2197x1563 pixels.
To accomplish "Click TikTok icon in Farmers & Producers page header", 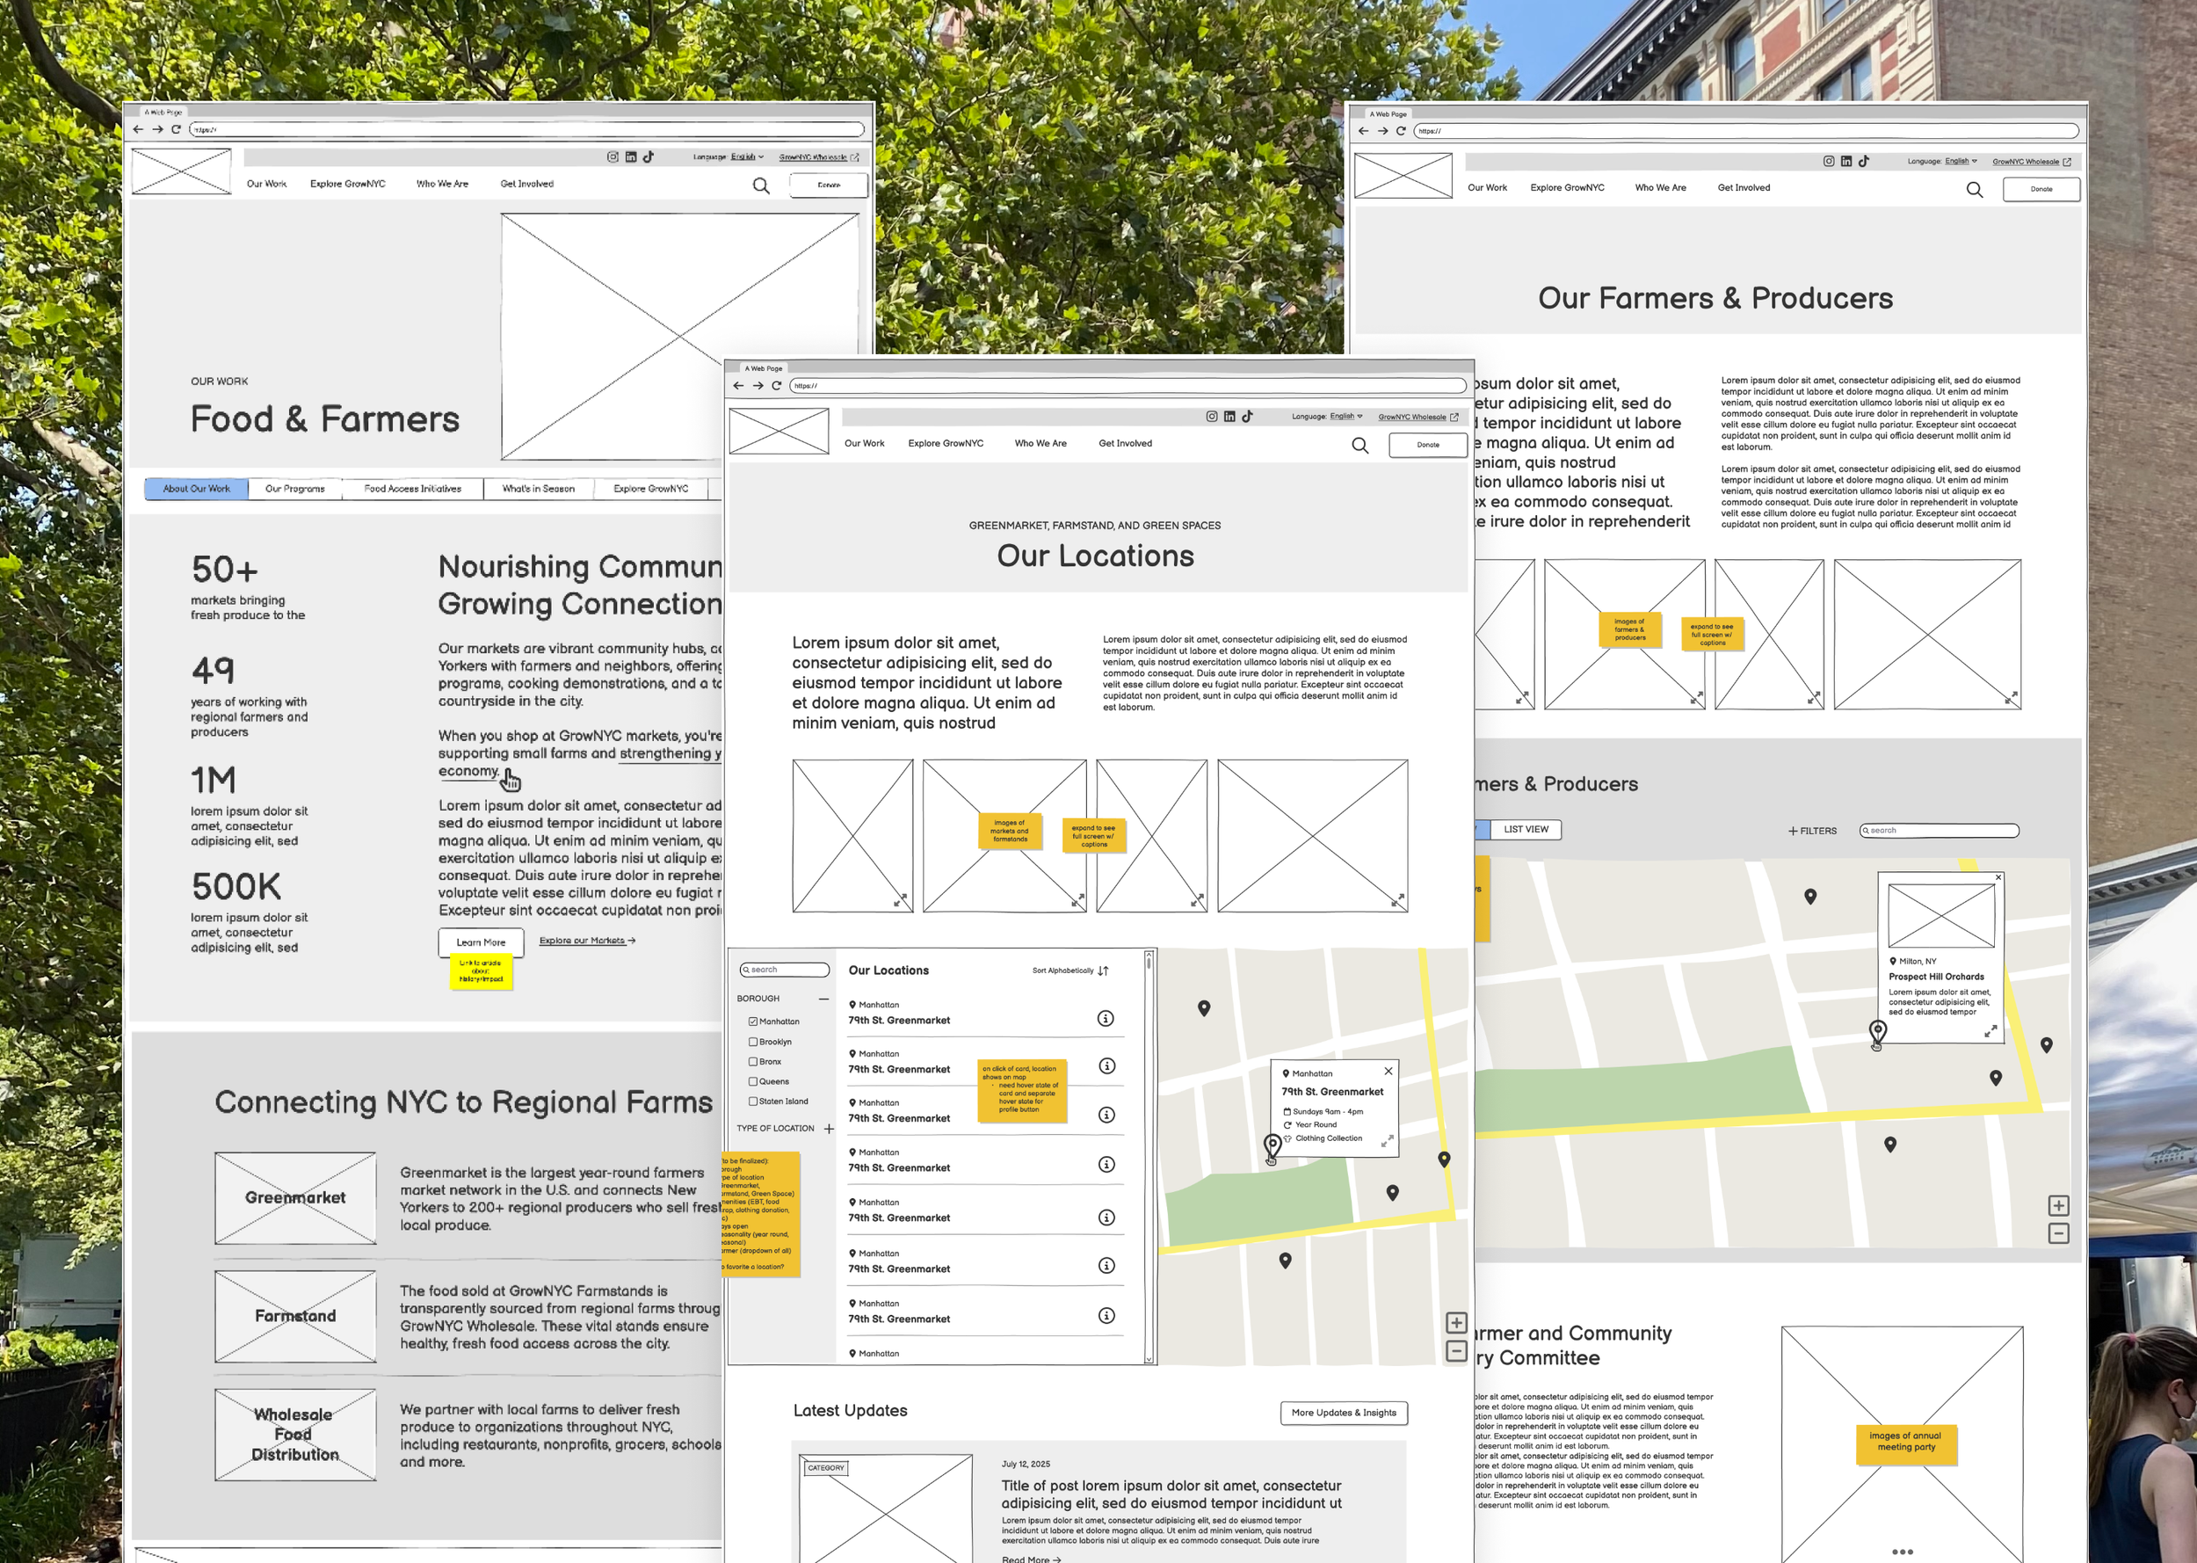I will (1863, 162).
